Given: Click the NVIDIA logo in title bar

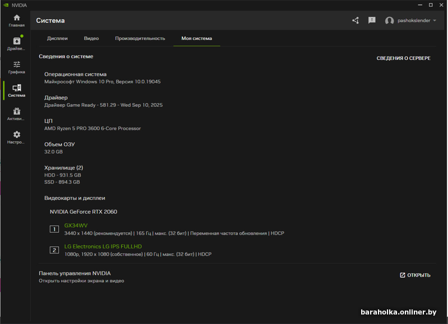Looking at the screenshot, I should (x=6, y=4).
